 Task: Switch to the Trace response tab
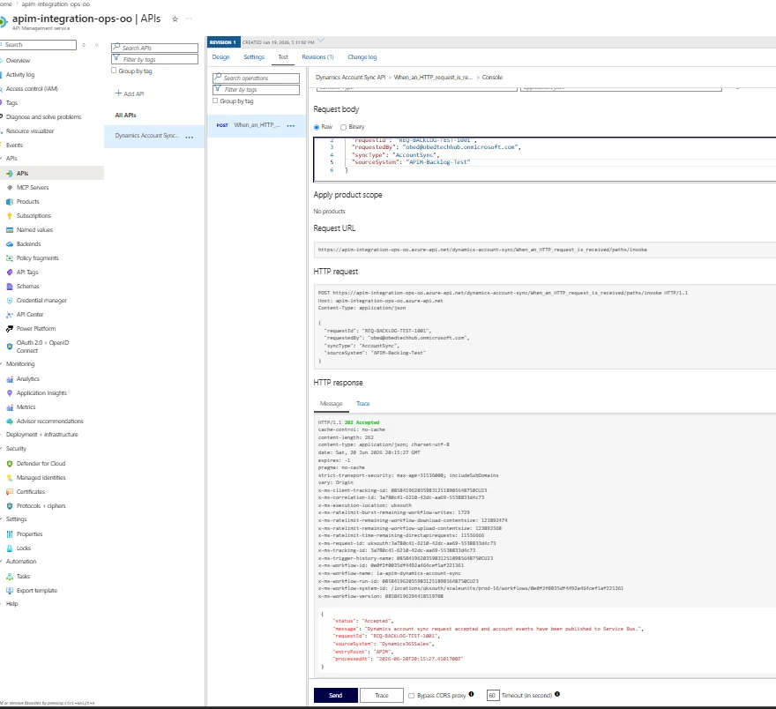click(x=362, y=404)
